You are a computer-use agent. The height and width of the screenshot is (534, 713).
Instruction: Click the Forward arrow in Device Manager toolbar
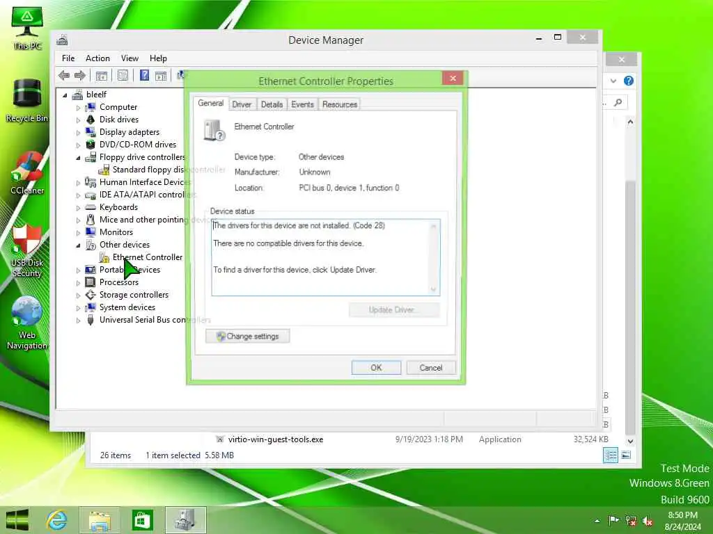[80, 75]
